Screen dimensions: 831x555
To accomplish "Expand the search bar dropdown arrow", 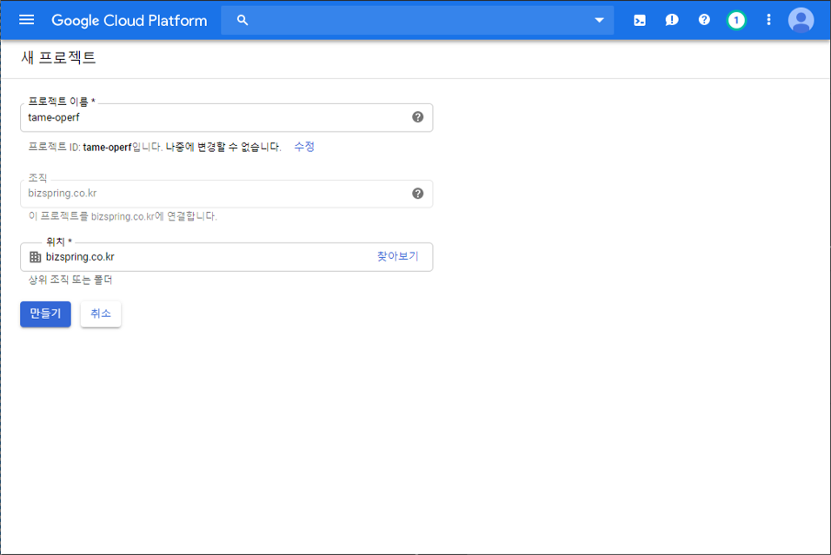I will click(600, 20).
